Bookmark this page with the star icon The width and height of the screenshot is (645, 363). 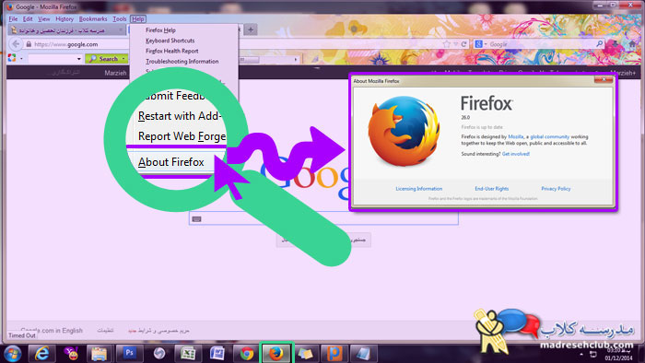(447, 44)
